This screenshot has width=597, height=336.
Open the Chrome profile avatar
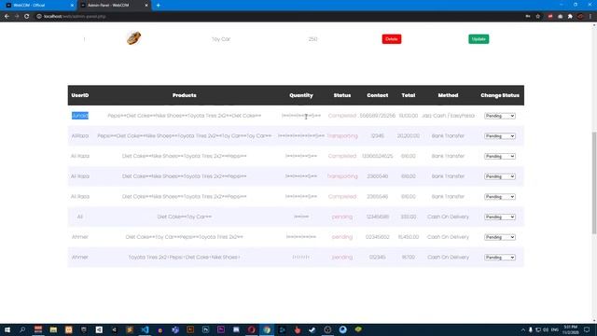(580, 17)
